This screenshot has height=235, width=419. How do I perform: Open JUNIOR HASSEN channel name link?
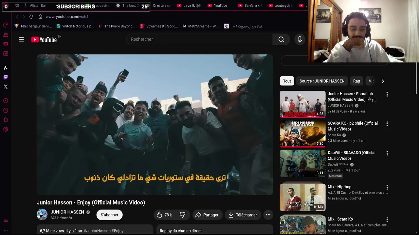67,212
